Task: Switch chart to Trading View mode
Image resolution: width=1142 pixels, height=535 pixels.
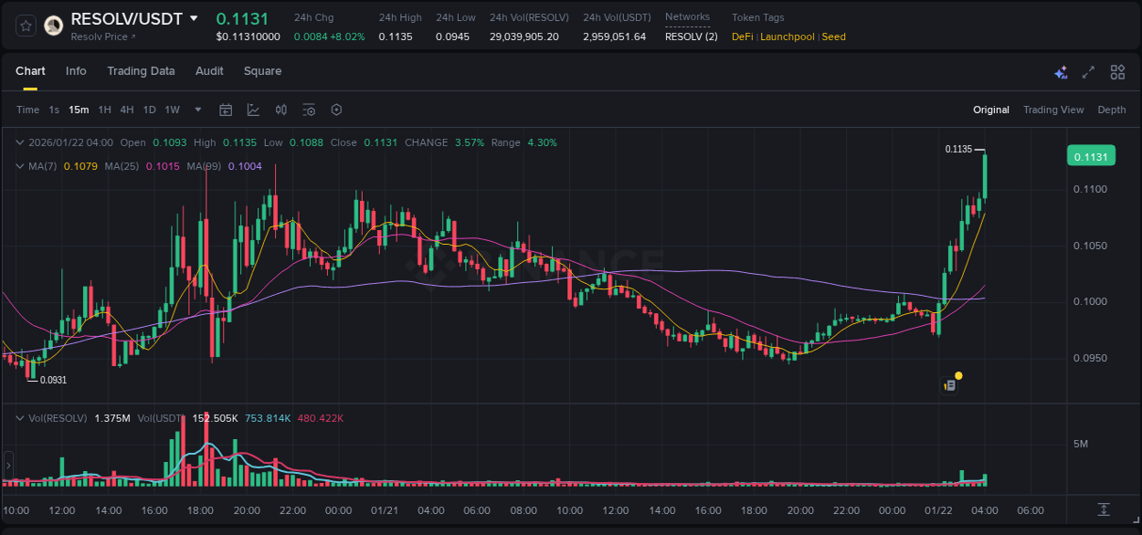Action: coord(1053,110)
